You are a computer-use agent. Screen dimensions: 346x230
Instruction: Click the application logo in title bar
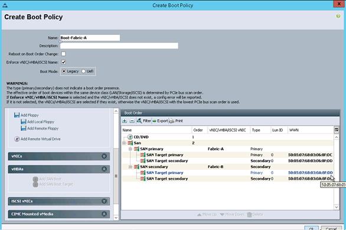pyautogui.click(x=5, y=5)
